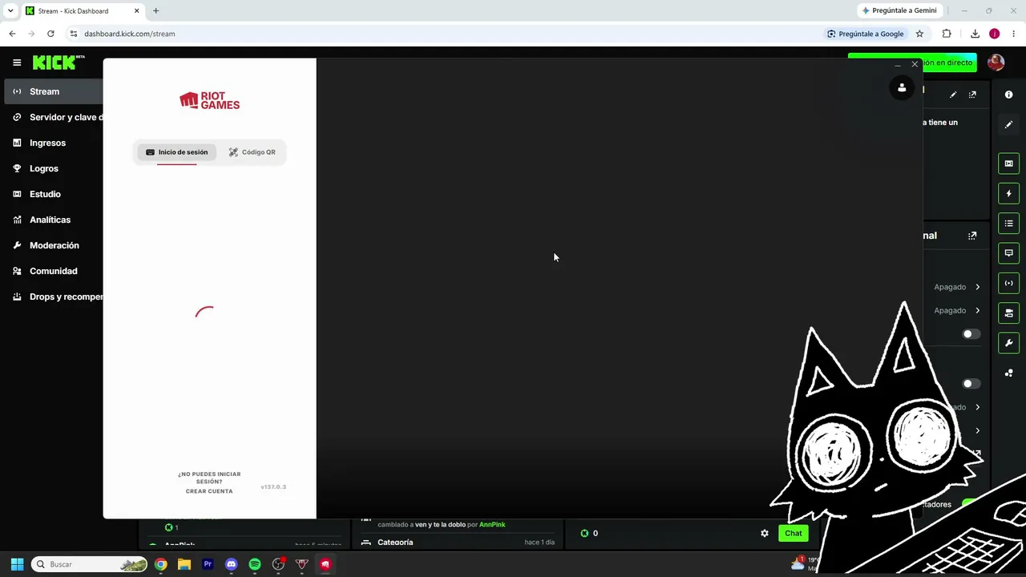Viewport: 1026px width, 577px height.
Task: Pop out the second Kick panel
Action: pos(972,236)
